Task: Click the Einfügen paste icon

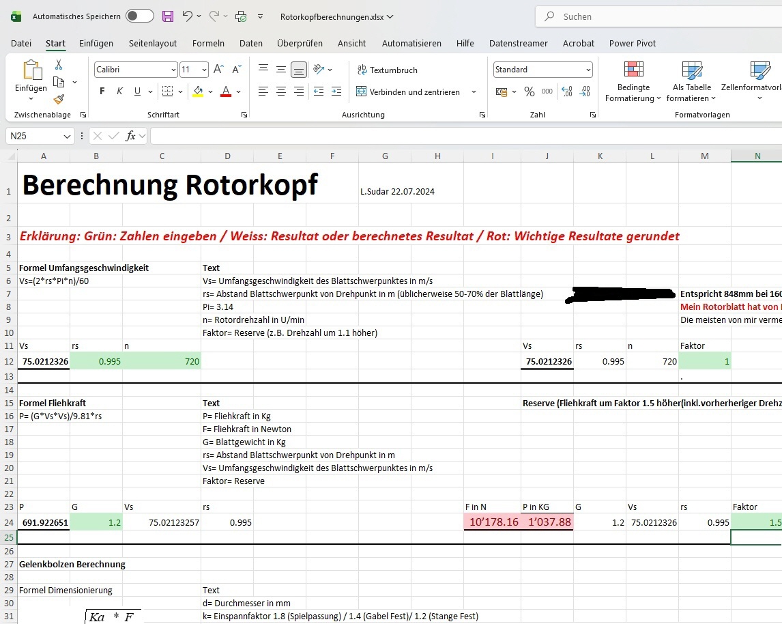Action: (x=32, y=70)
